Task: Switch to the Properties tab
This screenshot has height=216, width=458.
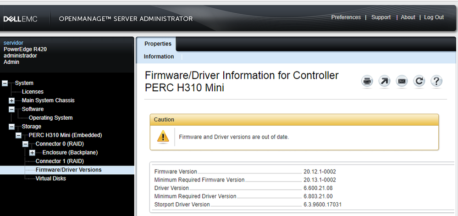Action: point(158,44)
